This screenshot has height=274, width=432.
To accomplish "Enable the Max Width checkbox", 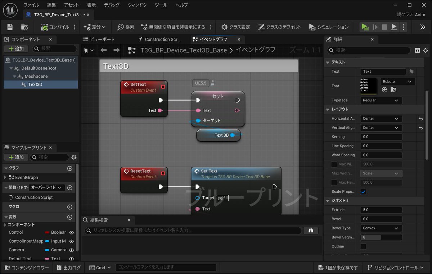I will (x=334, y=164).
